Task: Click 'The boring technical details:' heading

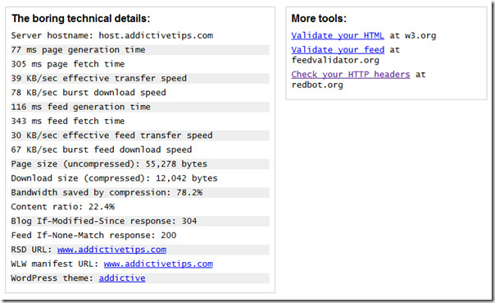Action: pyautogui.click(x=81, y=18)
